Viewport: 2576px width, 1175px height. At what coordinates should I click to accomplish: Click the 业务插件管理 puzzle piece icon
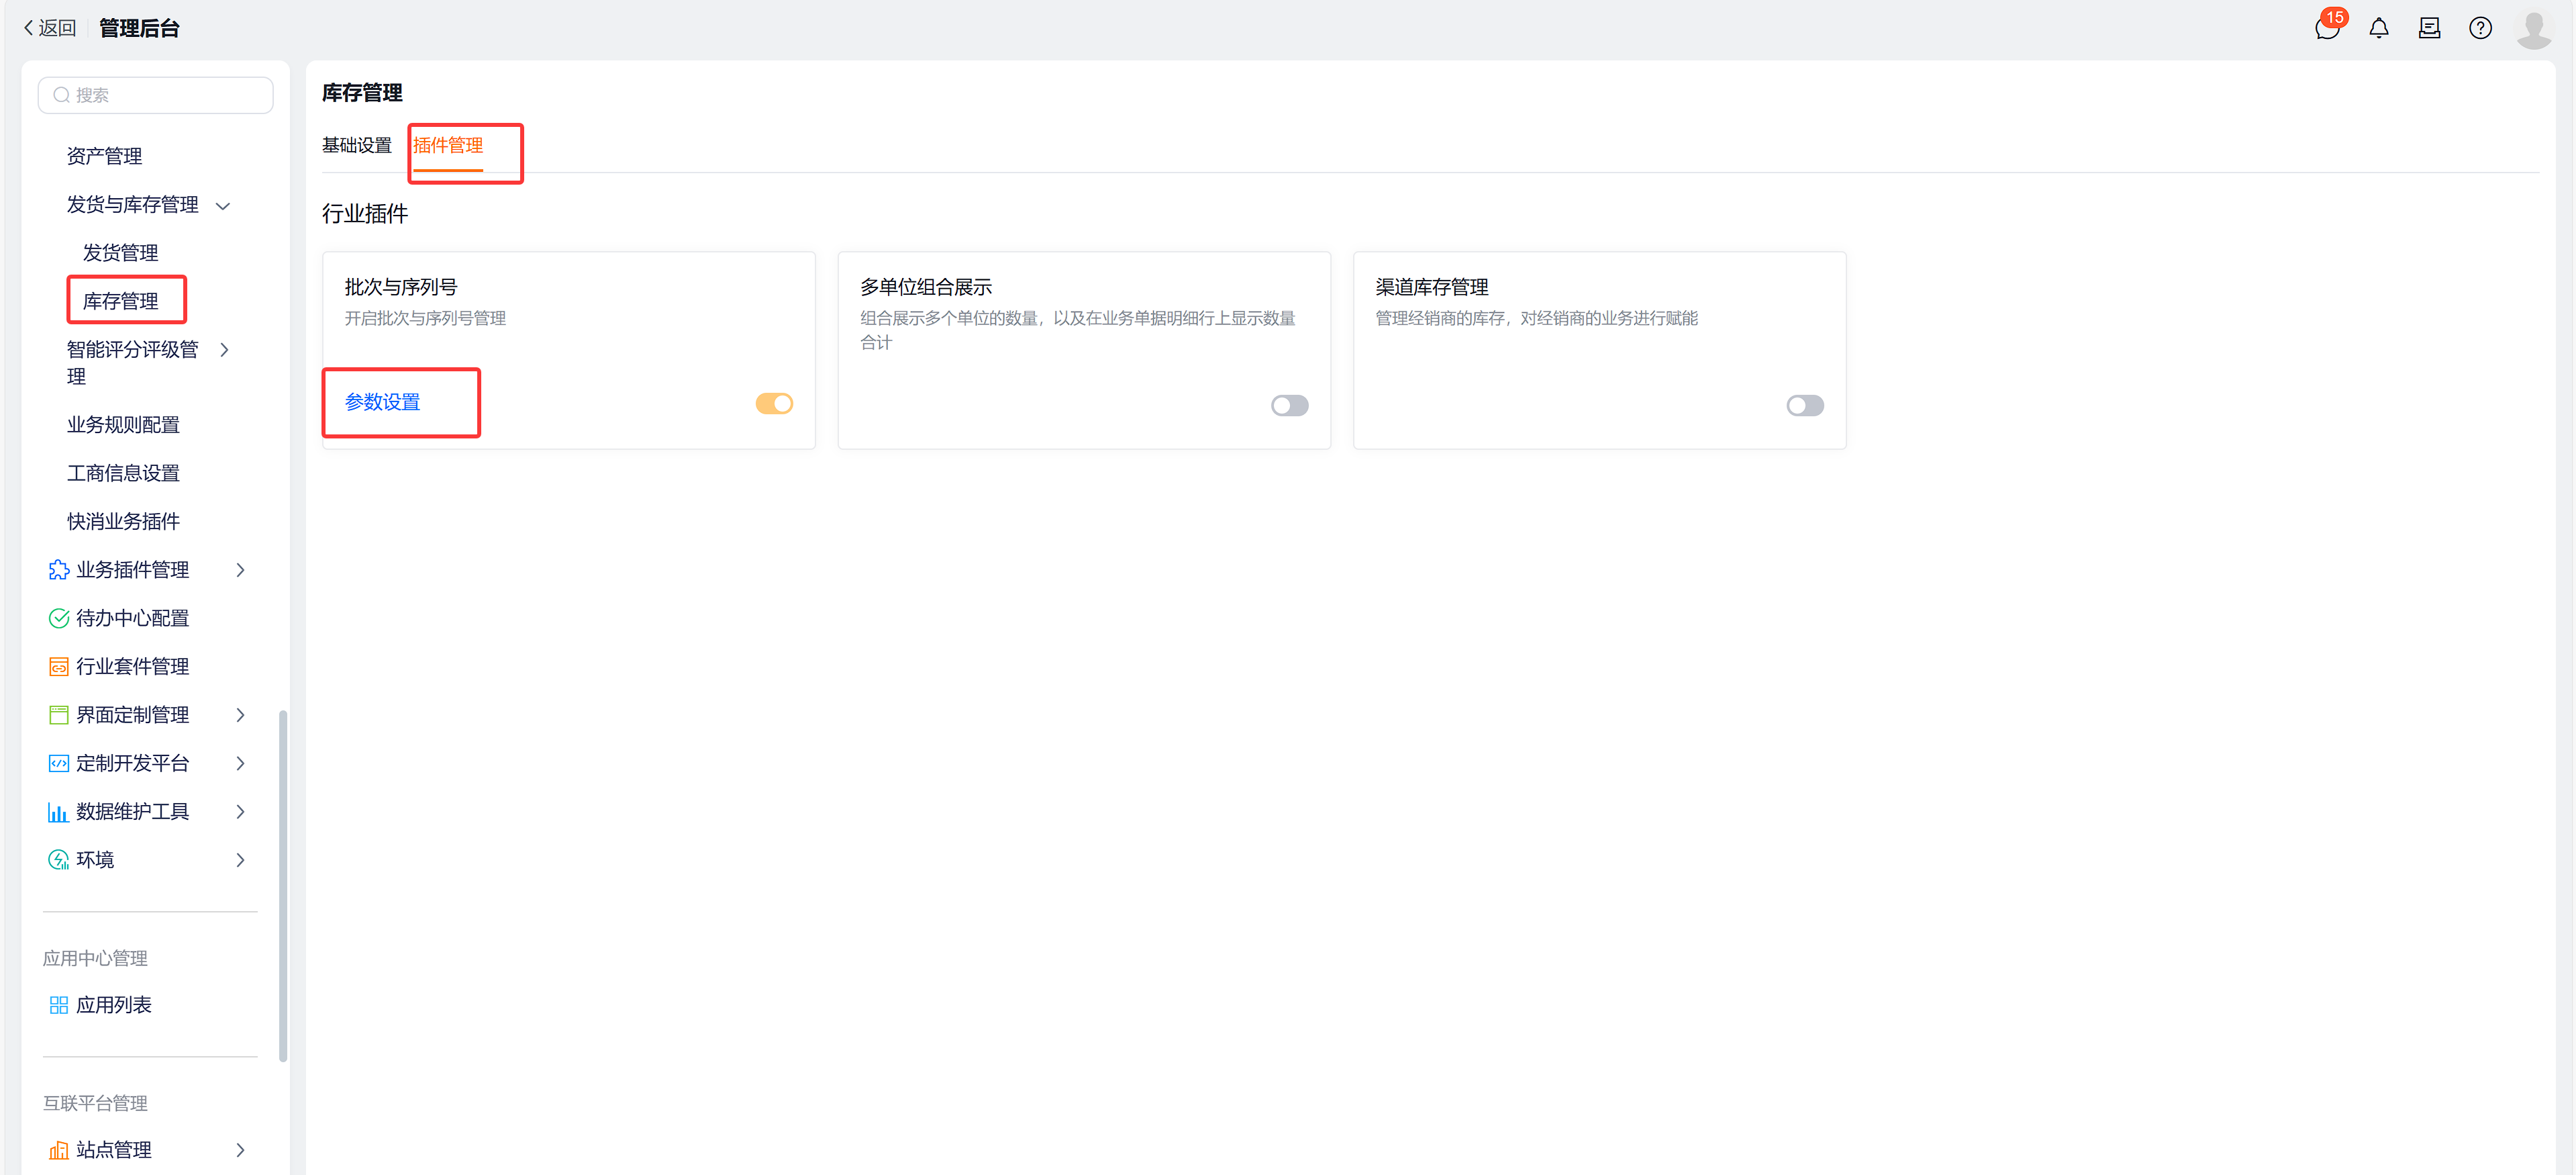58,569
